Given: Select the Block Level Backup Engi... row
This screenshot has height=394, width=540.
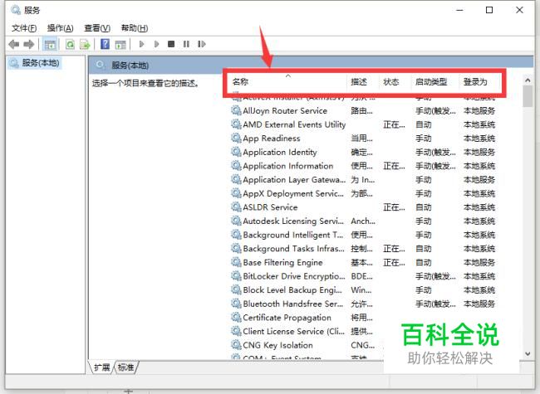Looking at the screenshot, I should 364,289.
